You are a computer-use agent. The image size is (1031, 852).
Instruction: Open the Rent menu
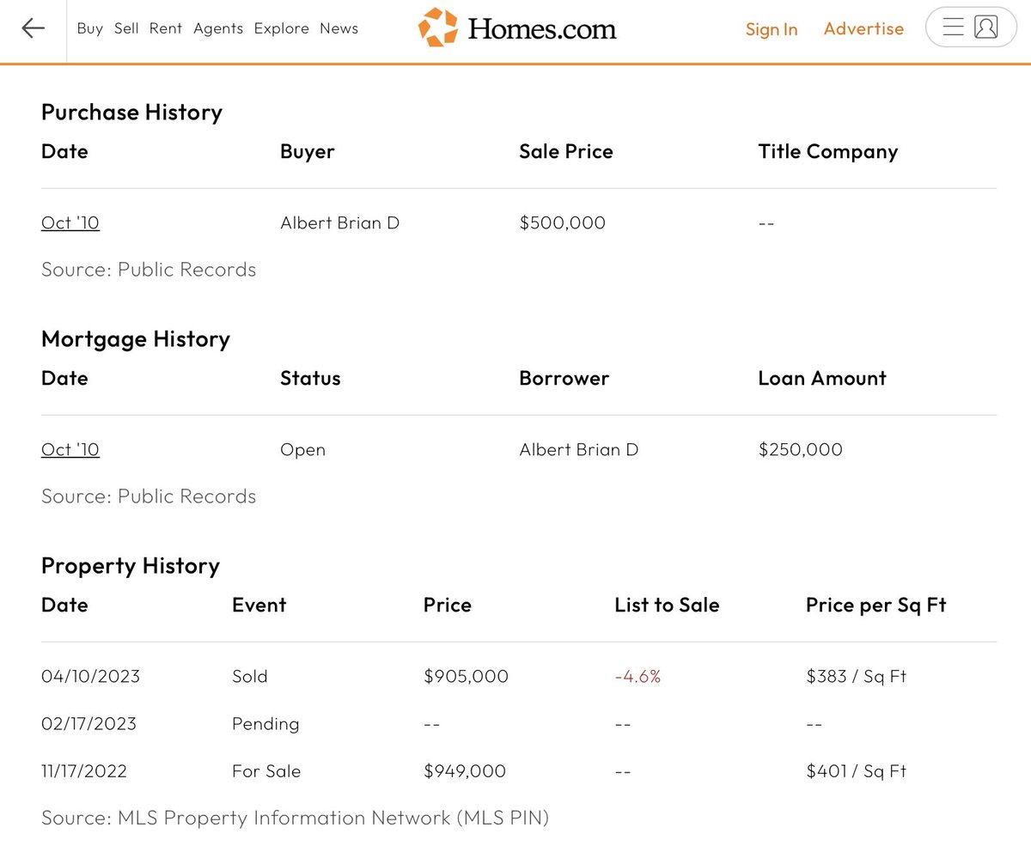point(166,28)
